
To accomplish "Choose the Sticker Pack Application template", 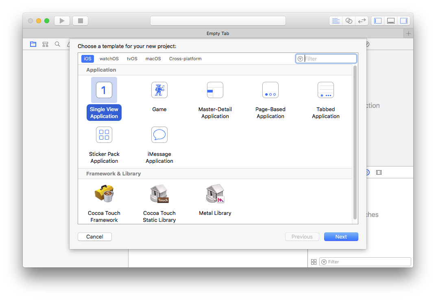I will (x=104, y=135).
